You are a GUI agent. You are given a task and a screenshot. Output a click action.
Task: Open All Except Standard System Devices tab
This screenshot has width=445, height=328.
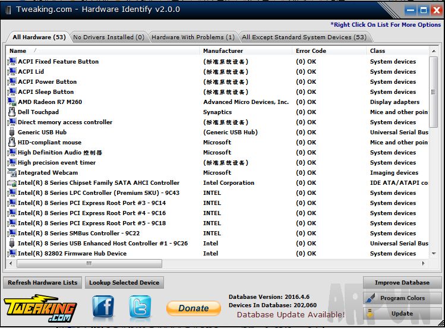click(304, 37)
